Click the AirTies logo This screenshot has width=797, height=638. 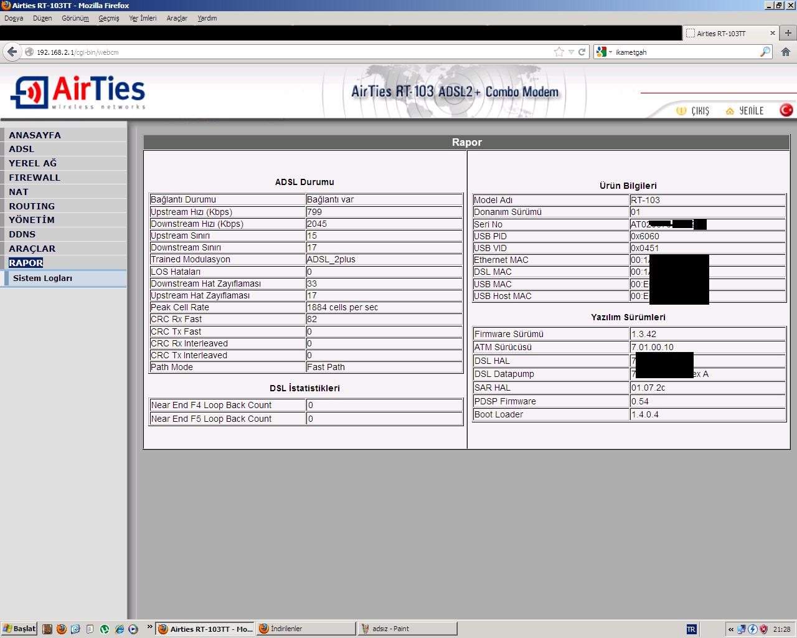coord(78,92)
